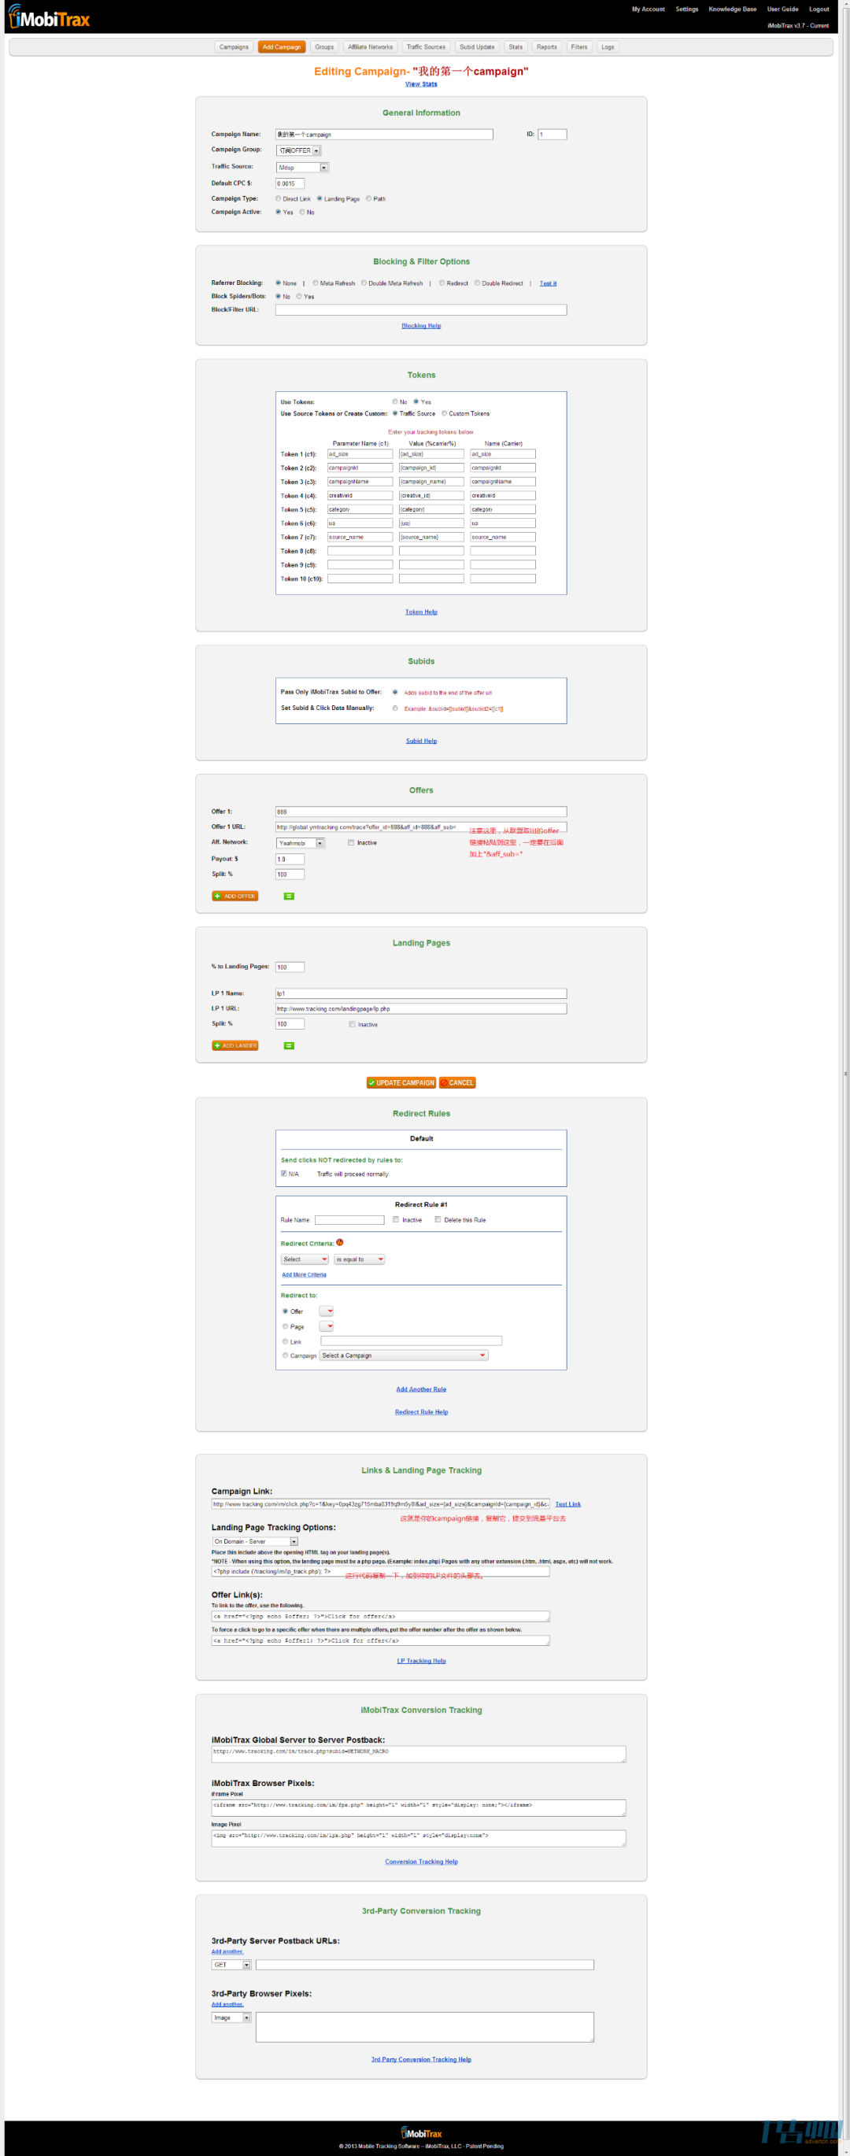This screenshot has width=850, height=2156.
Task: Click the Redirect Criteria help icon
Action: point(340,1242)
